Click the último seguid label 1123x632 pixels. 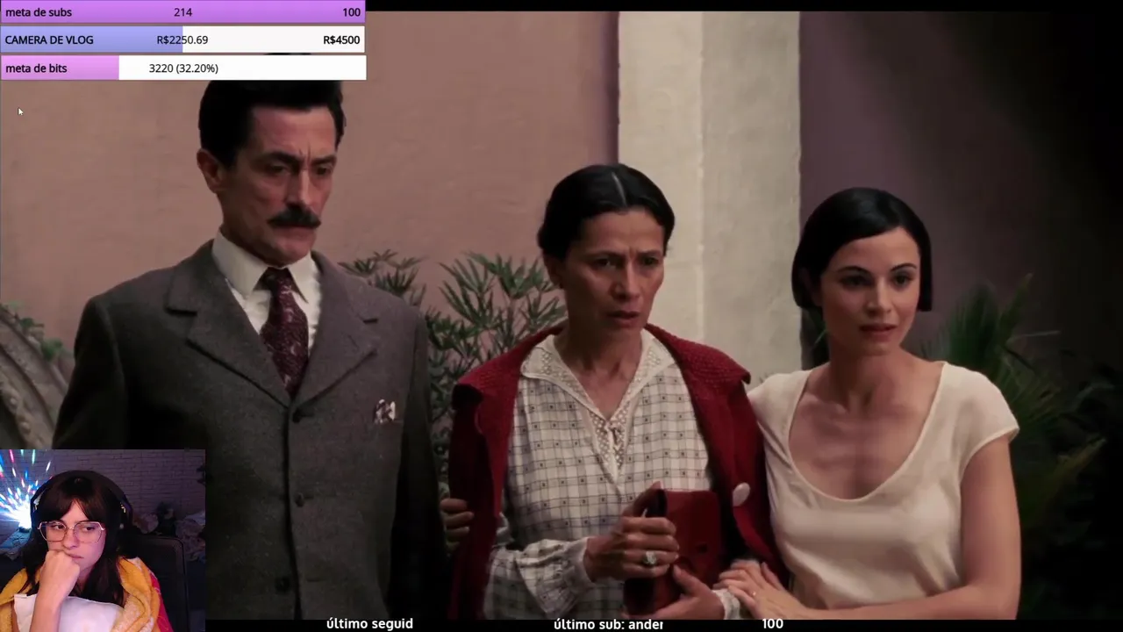point(369,623)
